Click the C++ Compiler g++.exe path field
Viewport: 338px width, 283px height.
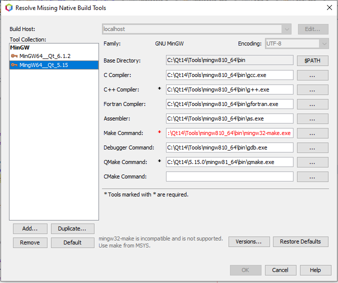(229, 89)
